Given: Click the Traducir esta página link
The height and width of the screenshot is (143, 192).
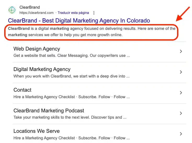Looking at the screenshot, I should point(73,13).
